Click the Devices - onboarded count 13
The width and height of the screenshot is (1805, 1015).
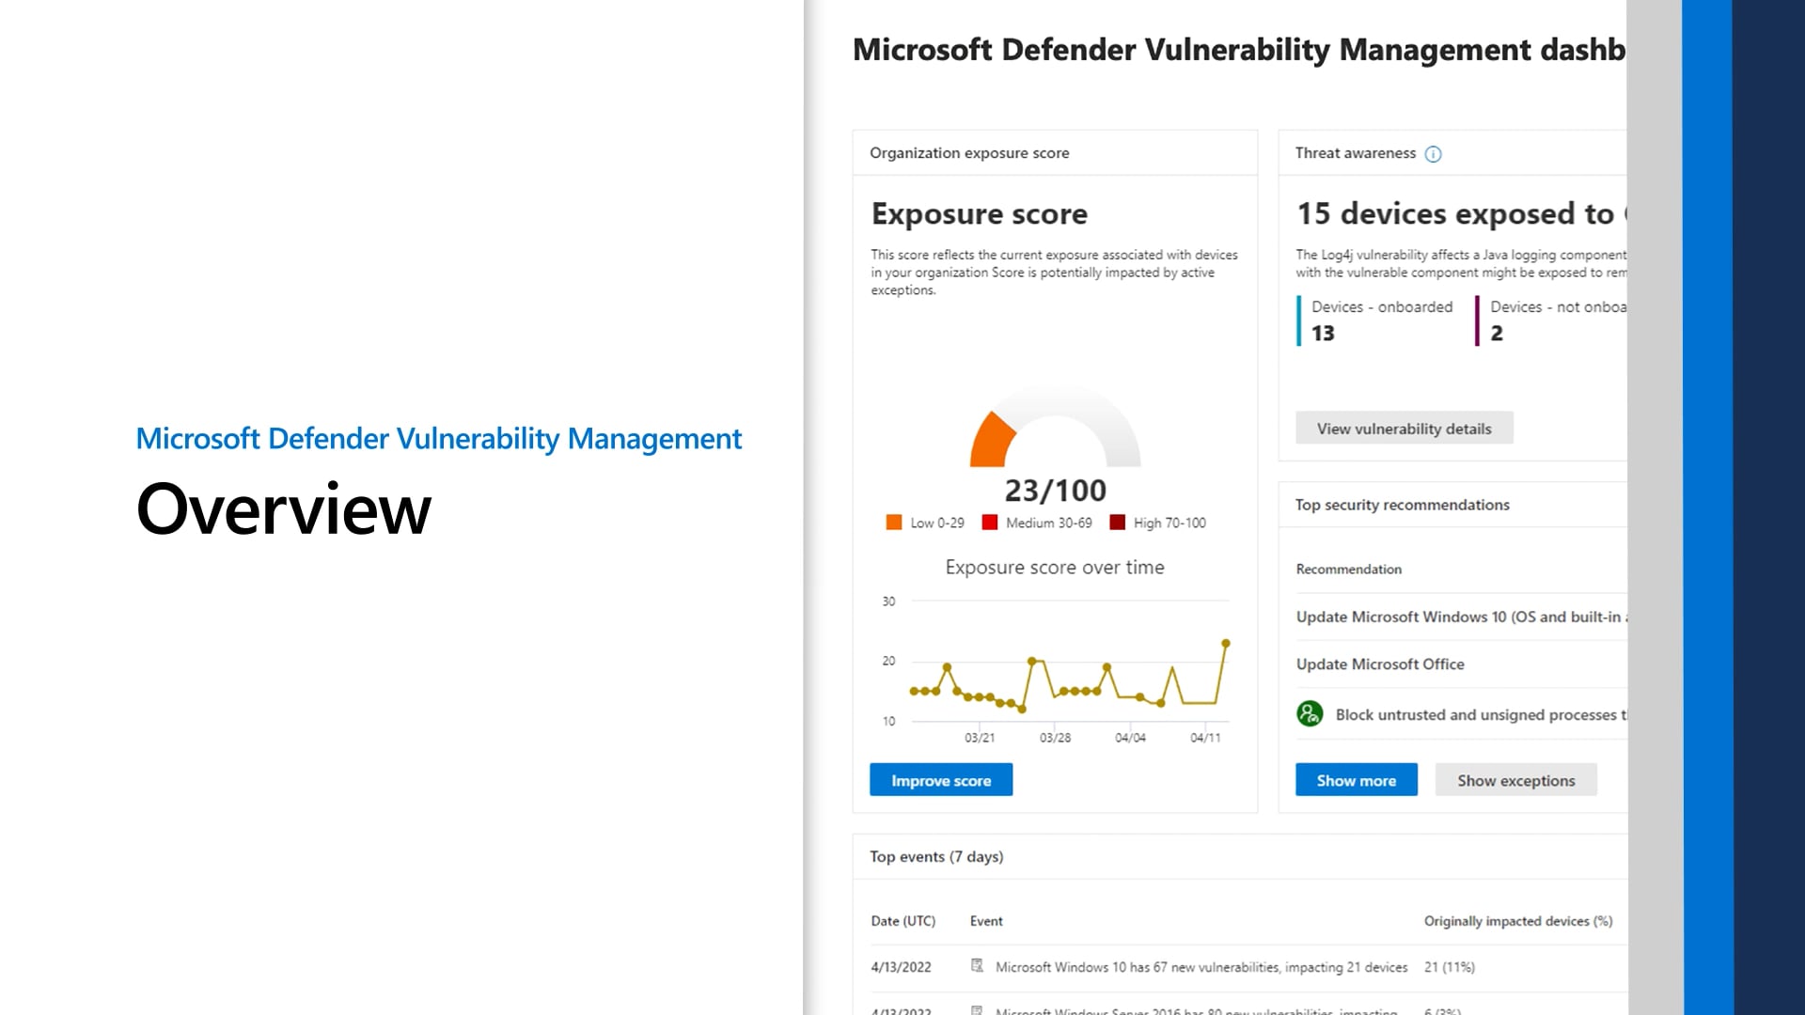pyautogui.click(x=1323, y=334)
